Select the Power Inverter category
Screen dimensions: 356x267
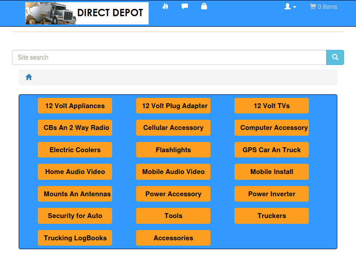(x=271, y=194)
